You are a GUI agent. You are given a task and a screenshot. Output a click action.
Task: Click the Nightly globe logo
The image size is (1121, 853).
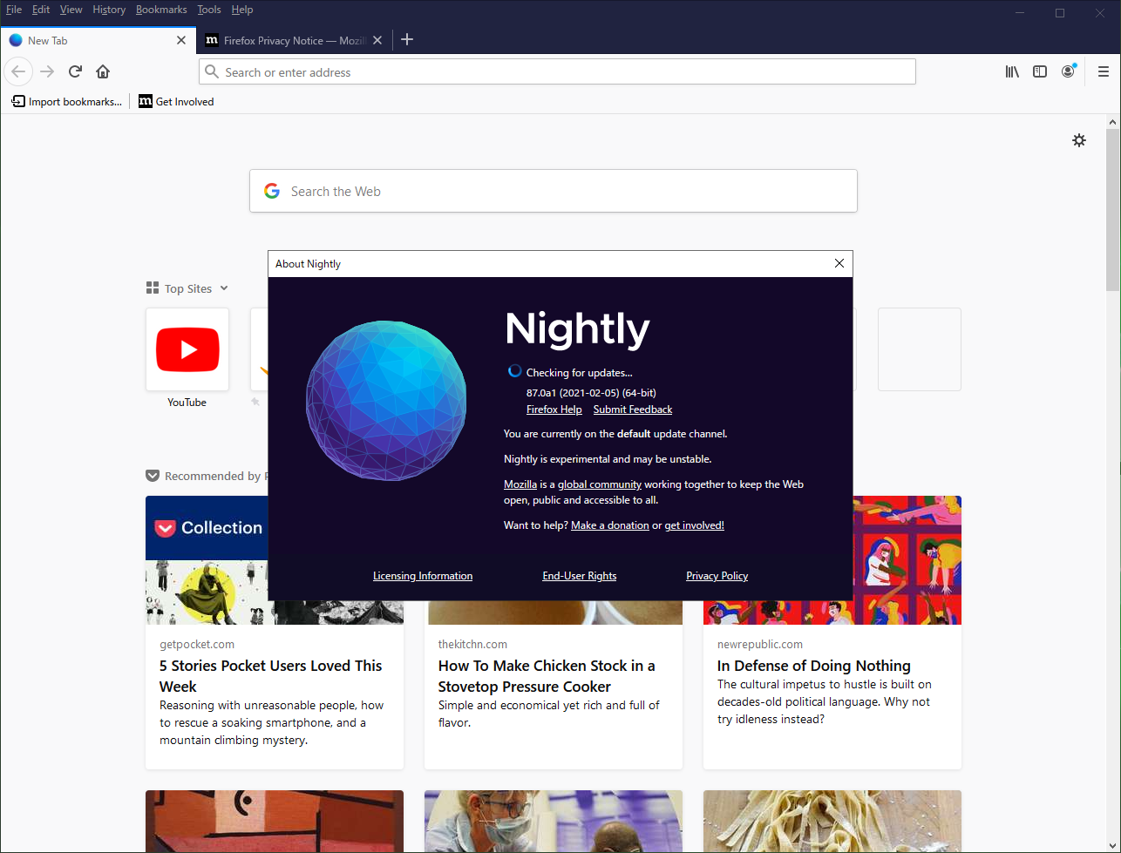click(386, 400)
